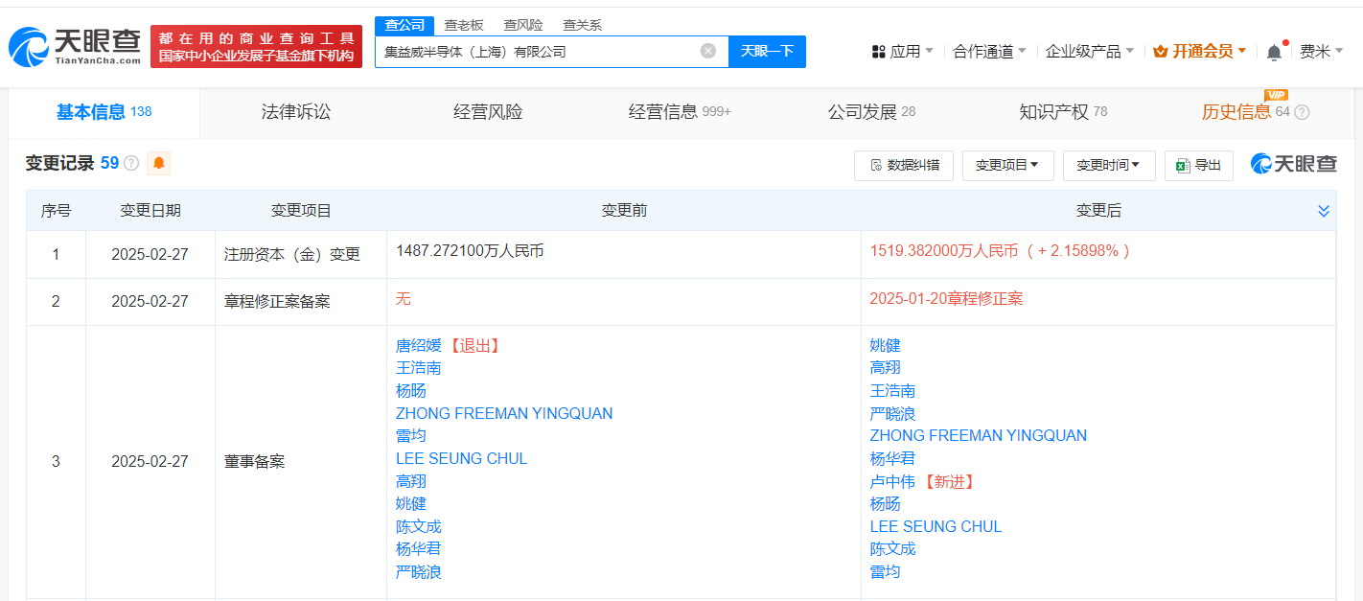
Task: Click 唐绍媛 link in the before column
Action: [419, 345]
